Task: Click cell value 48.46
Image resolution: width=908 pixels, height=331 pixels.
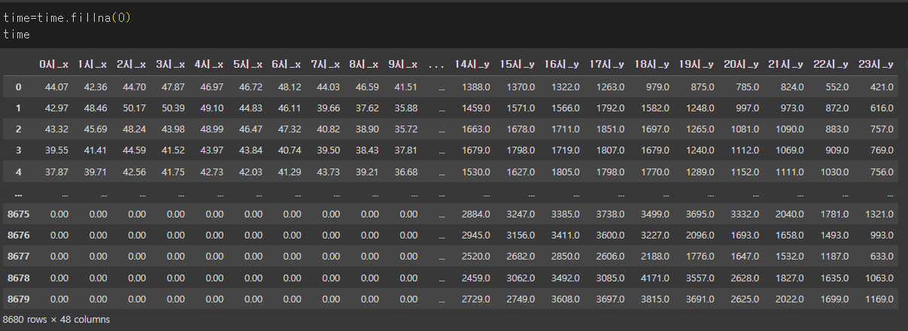Action: pyautogui.click(x=96, y=108)
